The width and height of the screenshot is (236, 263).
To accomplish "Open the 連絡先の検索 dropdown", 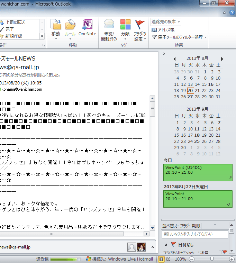I will [x=179, y=22].
